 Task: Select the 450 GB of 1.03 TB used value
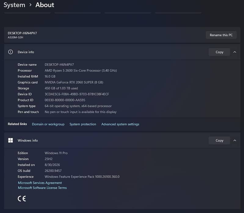pyautogui.click(x=61, y=88)
